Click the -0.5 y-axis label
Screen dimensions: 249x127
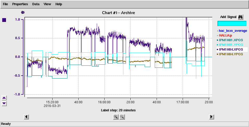16,76
